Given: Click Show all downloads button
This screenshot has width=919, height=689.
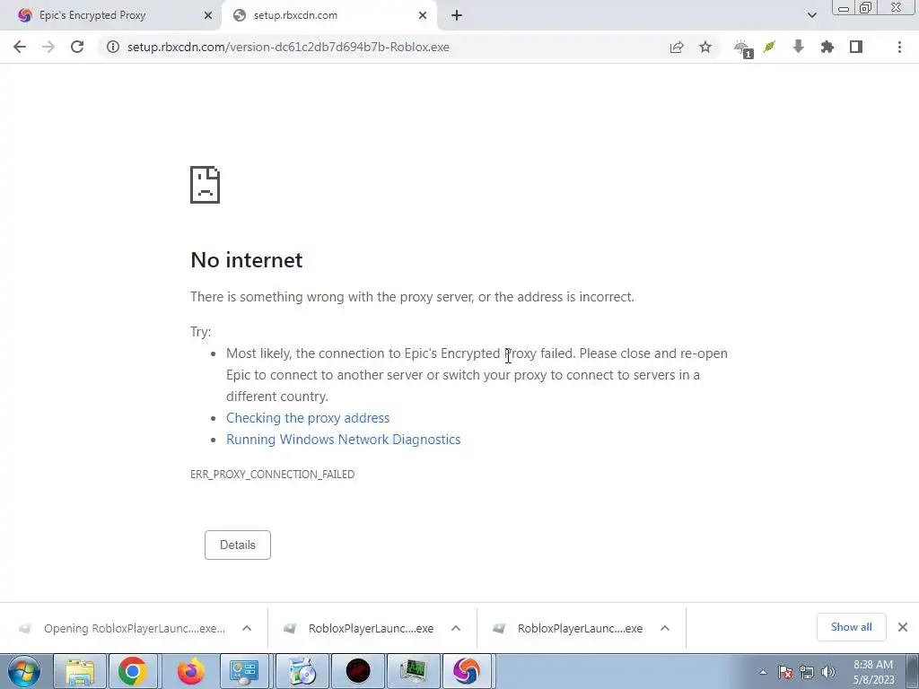Looking at the screenshot, I should click(851, 627).
